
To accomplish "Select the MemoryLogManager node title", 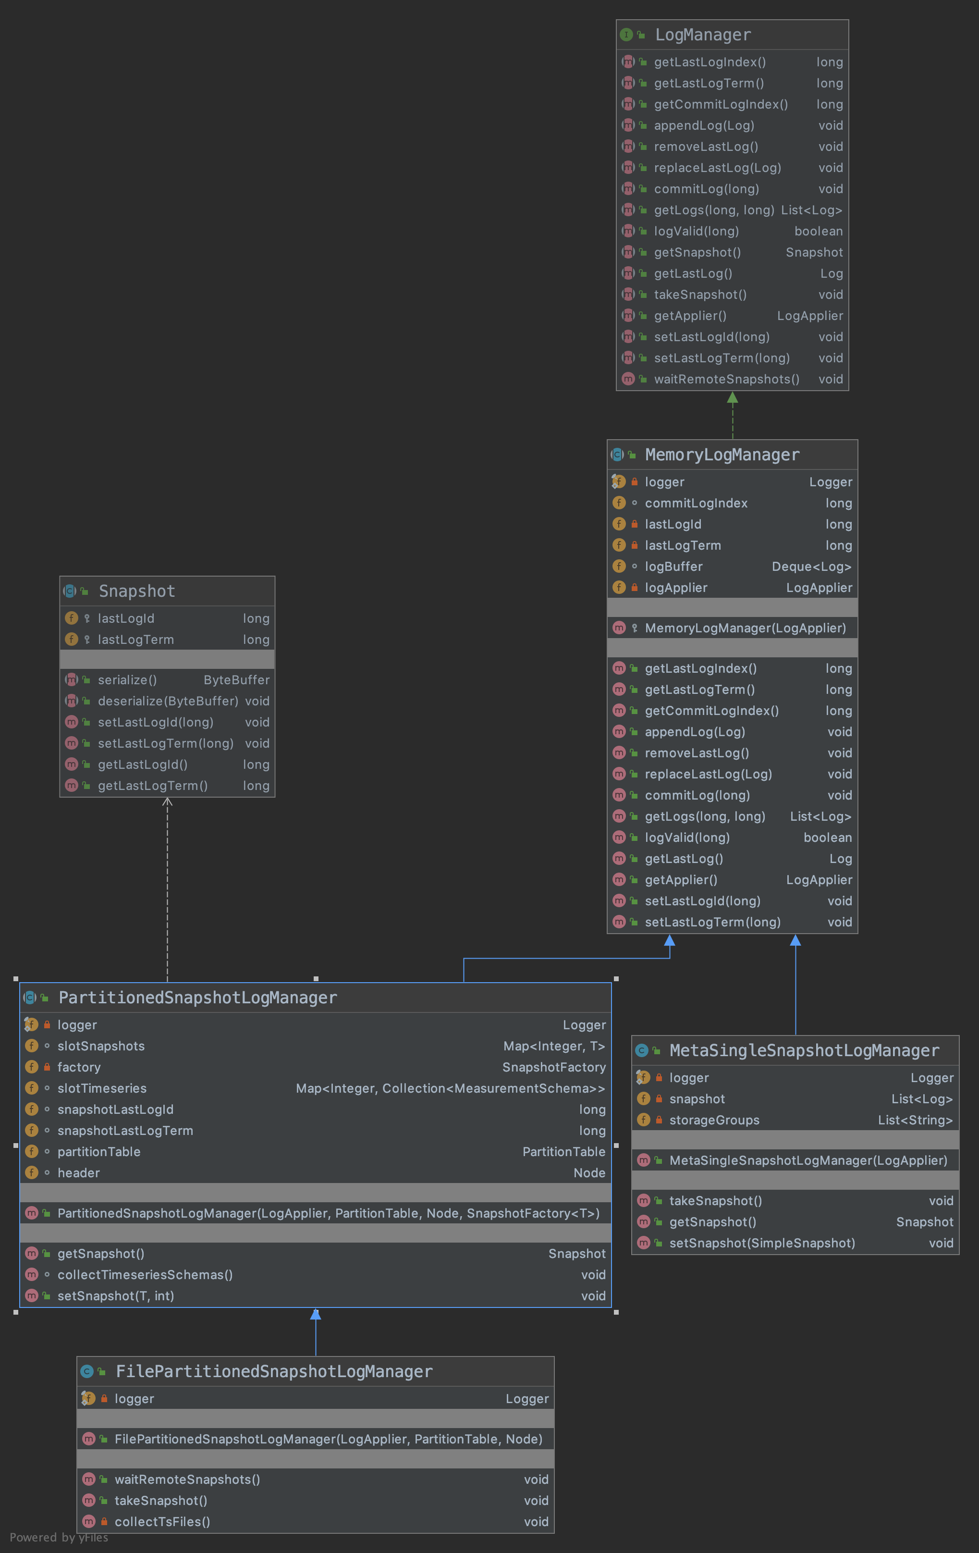I will (722, 455).
